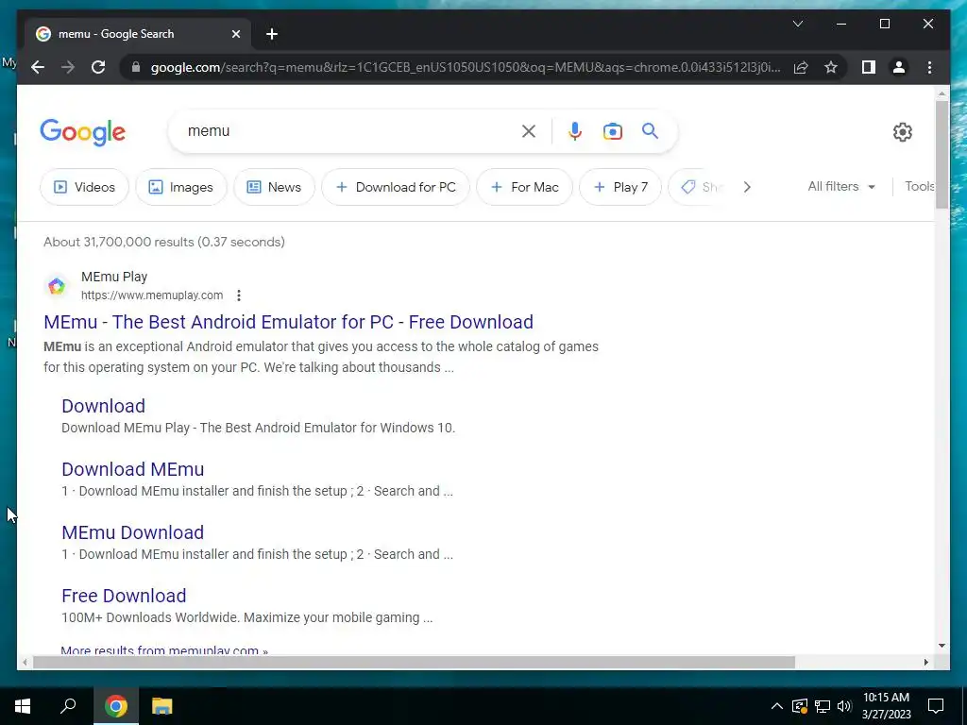Open the tab search chevron in title bar
Viewport: 967px width, 725px height.
pos(797,24)
